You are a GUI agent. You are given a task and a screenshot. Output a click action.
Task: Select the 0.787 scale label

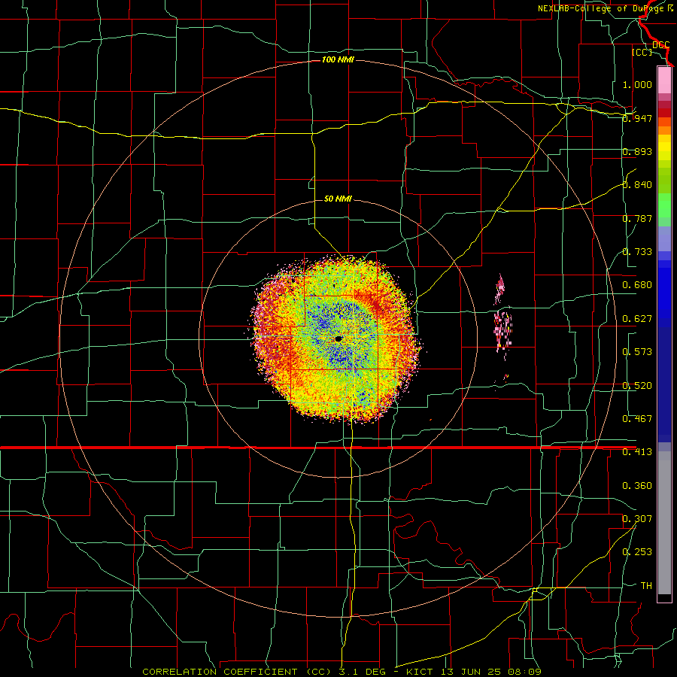[x=637, y=218]
